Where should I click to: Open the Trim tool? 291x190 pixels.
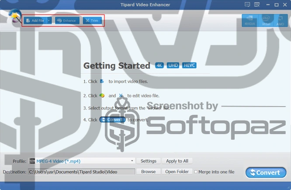click(92, 21)
